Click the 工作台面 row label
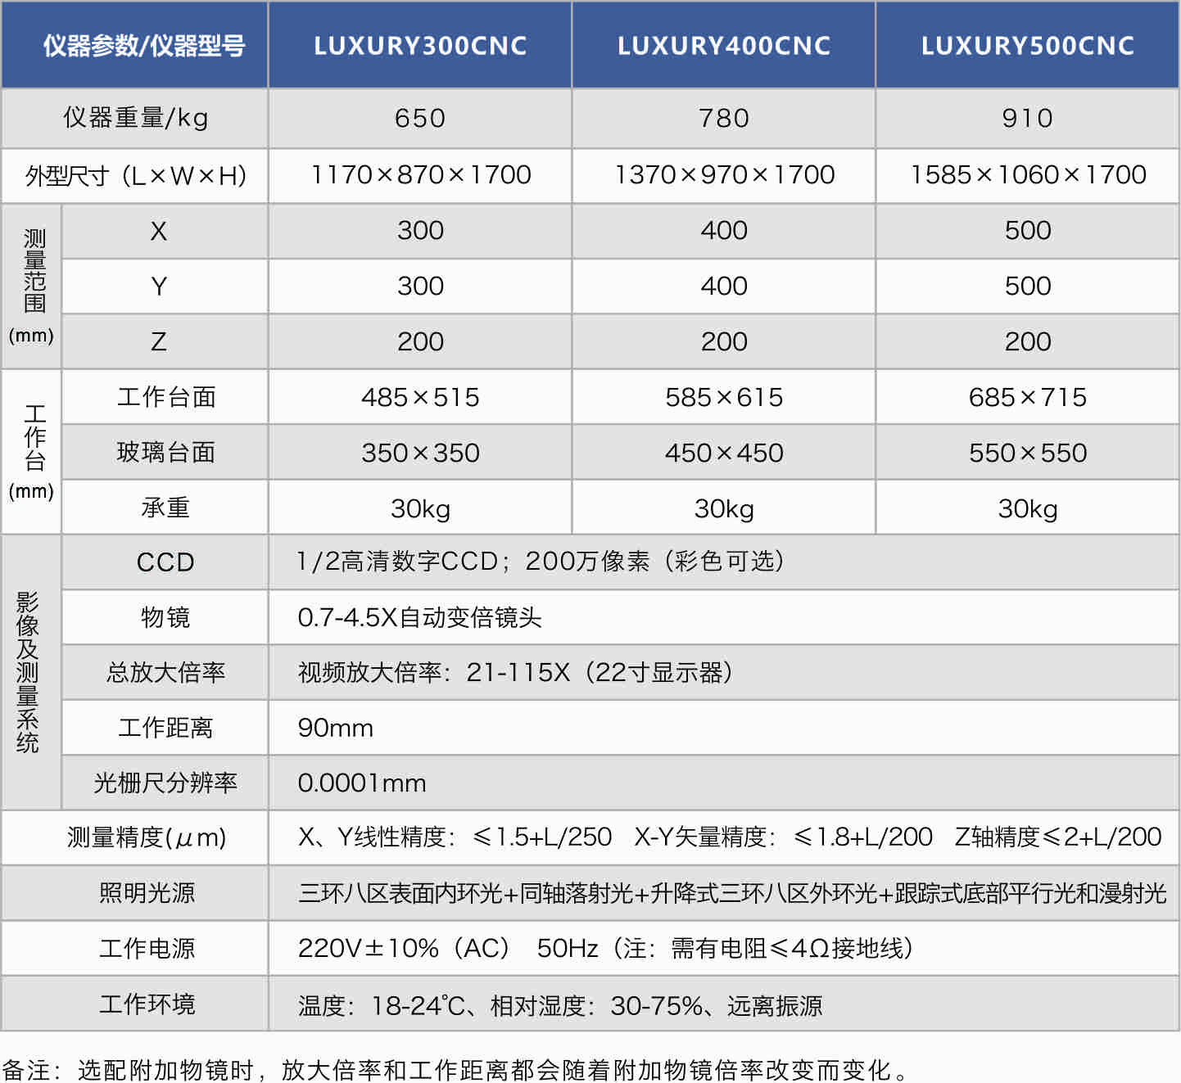 coord(166,397)
